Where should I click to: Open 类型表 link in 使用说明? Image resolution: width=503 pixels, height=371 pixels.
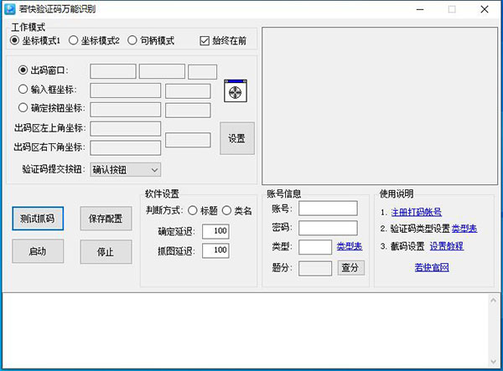pos(464,229)
